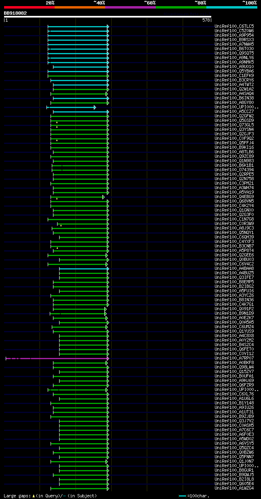Screen dimensions: 261x499
Task: Click the green ~80% identity legend segment
Action: pos(181,7)
